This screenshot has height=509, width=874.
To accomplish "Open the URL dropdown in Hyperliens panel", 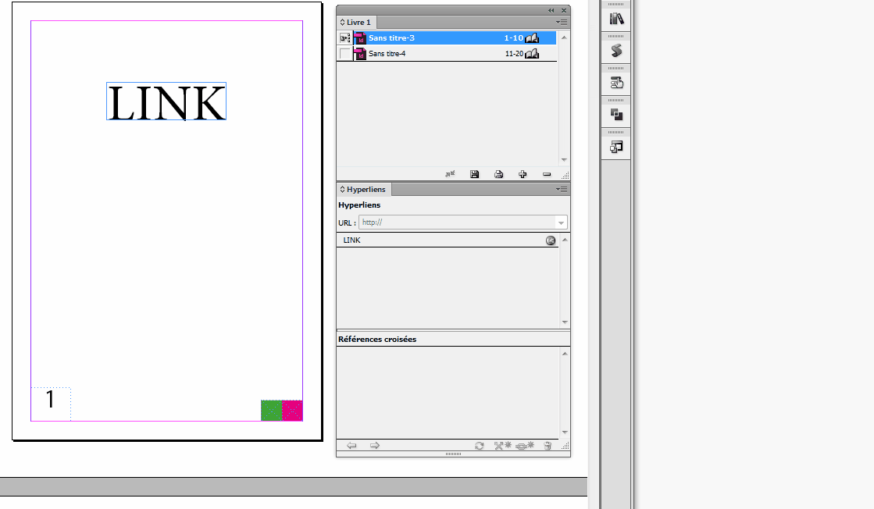I will click(x=561, y=222).
